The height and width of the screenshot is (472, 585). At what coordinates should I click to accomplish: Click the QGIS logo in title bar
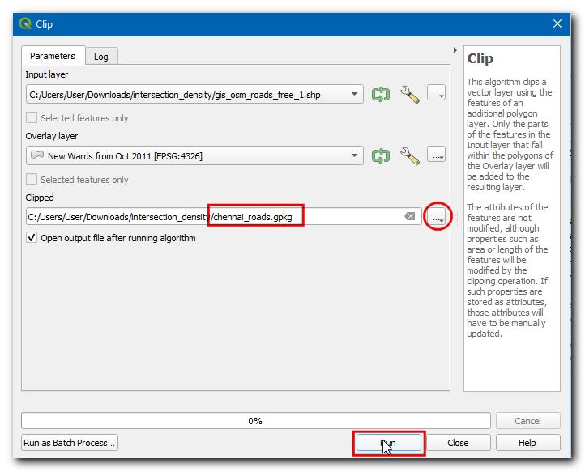(x=25, y=23)
